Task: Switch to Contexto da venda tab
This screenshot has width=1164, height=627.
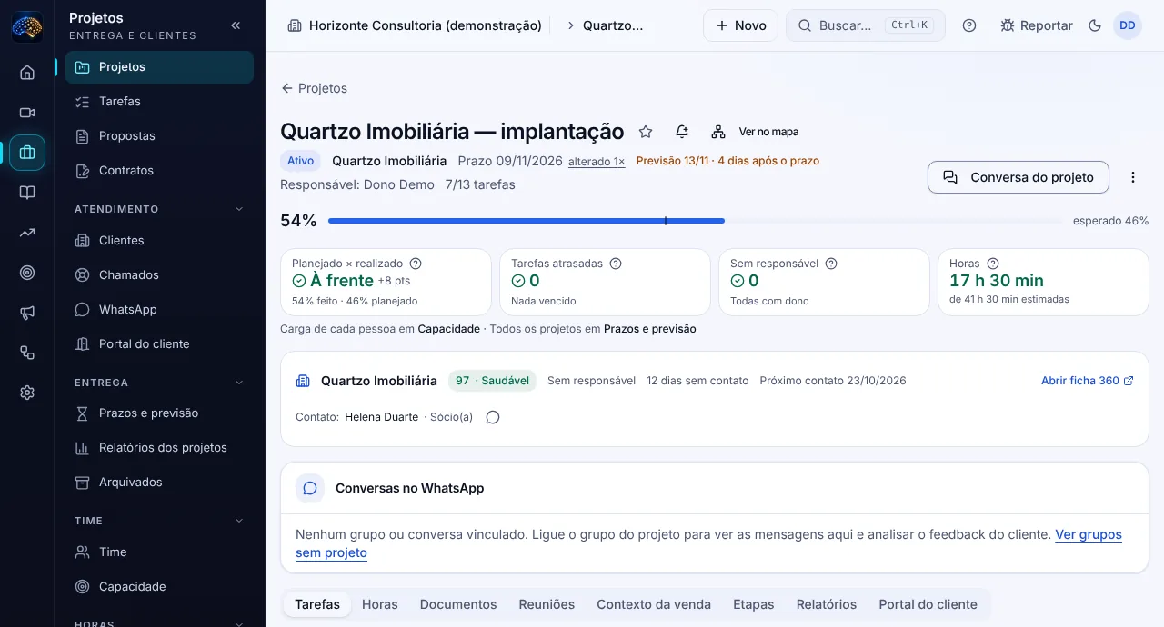Action: coord(654,604)
